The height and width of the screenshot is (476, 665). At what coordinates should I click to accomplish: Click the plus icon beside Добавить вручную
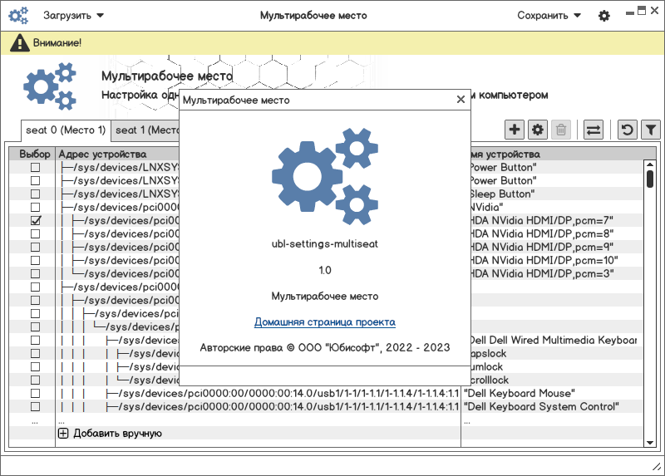(x=63, y=433)
